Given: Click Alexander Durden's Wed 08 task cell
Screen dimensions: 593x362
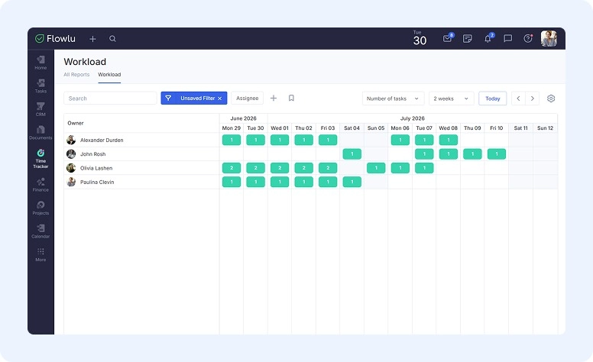Looking at the screenshot, I should pyautogui.click(x=449, y=141).
